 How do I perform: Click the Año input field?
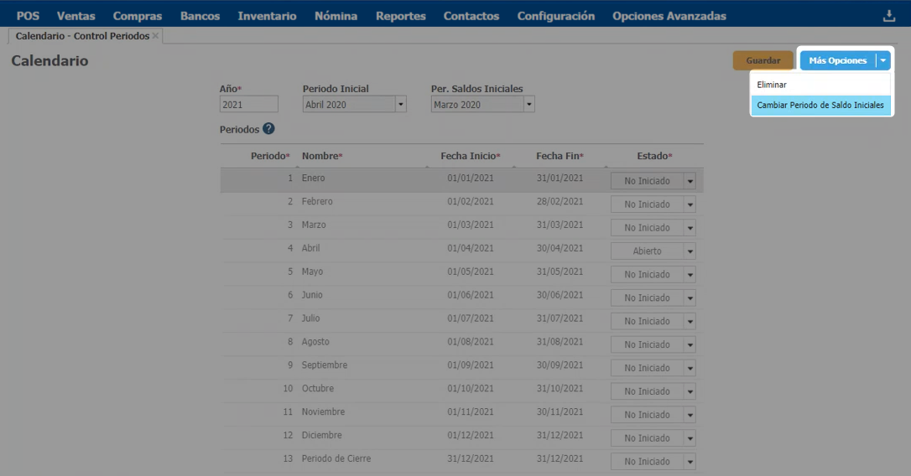(249, 105)
